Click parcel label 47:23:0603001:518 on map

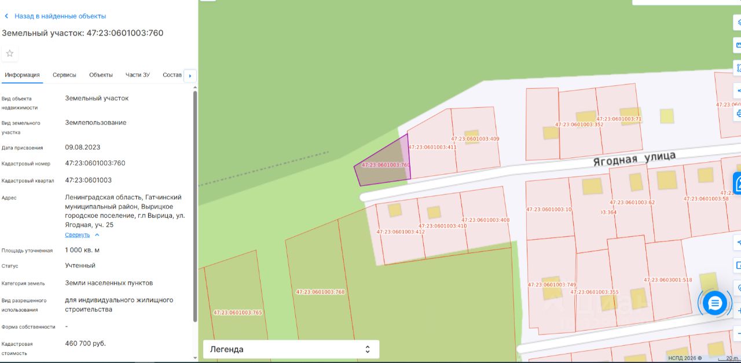667,280
